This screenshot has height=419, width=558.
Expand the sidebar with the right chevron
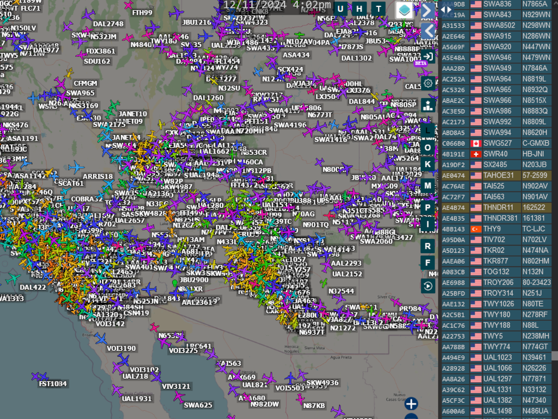[x=428, y=10]
